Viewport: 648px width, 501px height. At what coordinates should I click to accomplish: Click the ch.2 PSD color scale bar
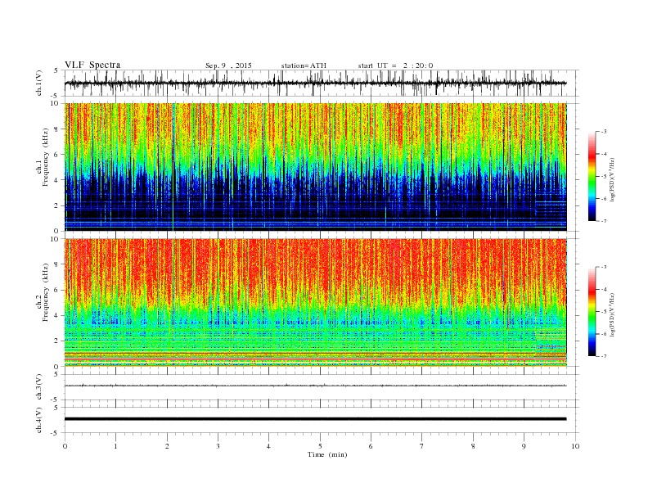pyautogui.click(x=592, y=311)
